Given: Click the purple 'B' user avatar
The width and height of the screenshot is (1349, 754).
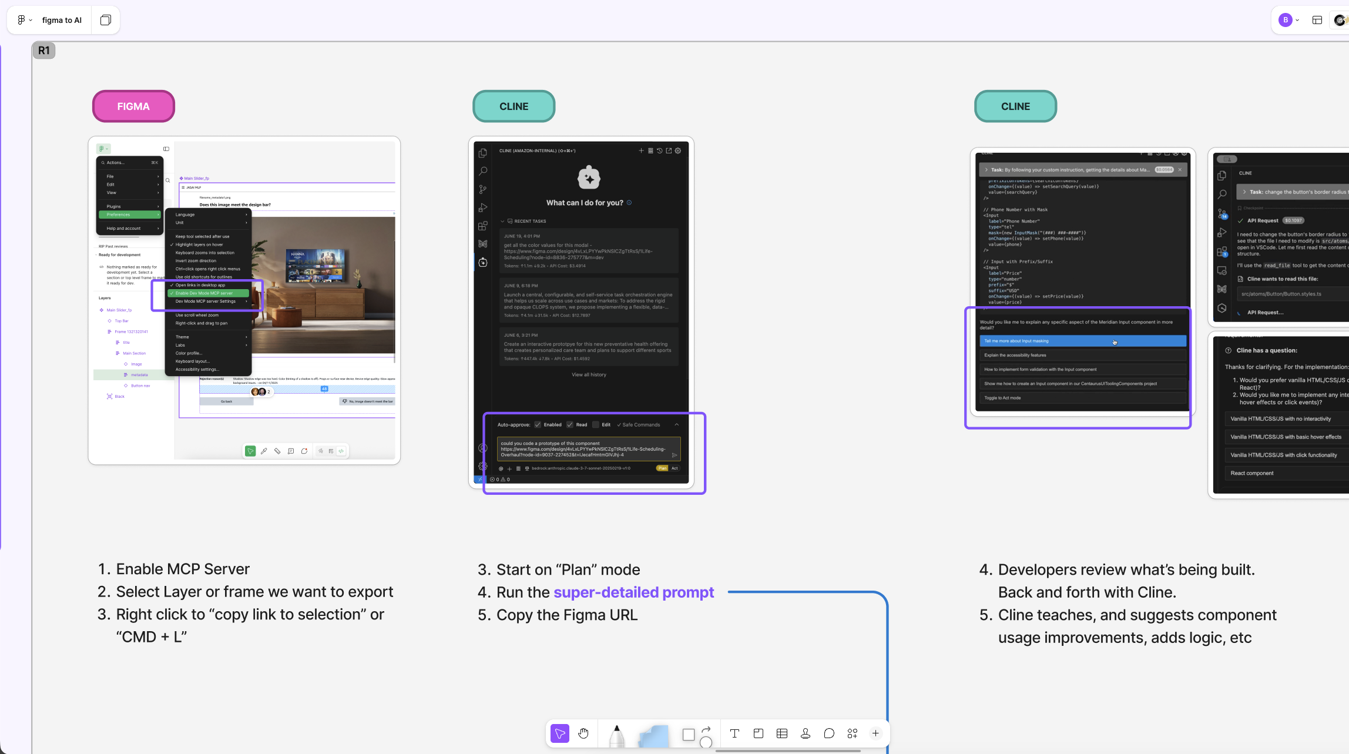Looking at the screenshot, I should pyautogui.click(x=1286, y=20).
